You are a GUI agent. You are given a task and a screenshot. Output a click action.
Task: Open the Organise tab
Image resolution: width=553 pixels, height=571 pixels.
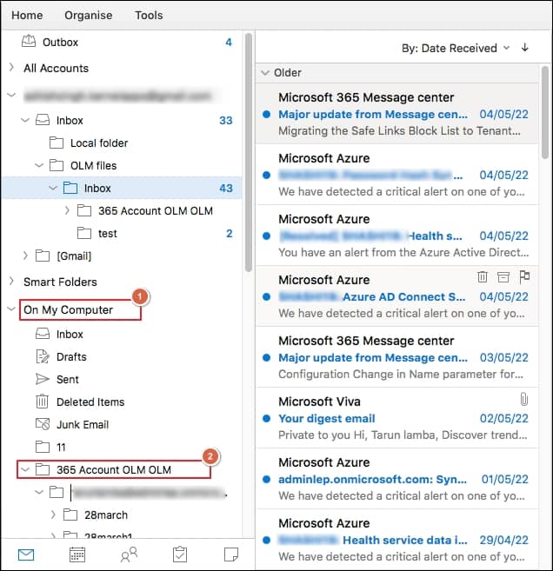(x=89, y=16)
